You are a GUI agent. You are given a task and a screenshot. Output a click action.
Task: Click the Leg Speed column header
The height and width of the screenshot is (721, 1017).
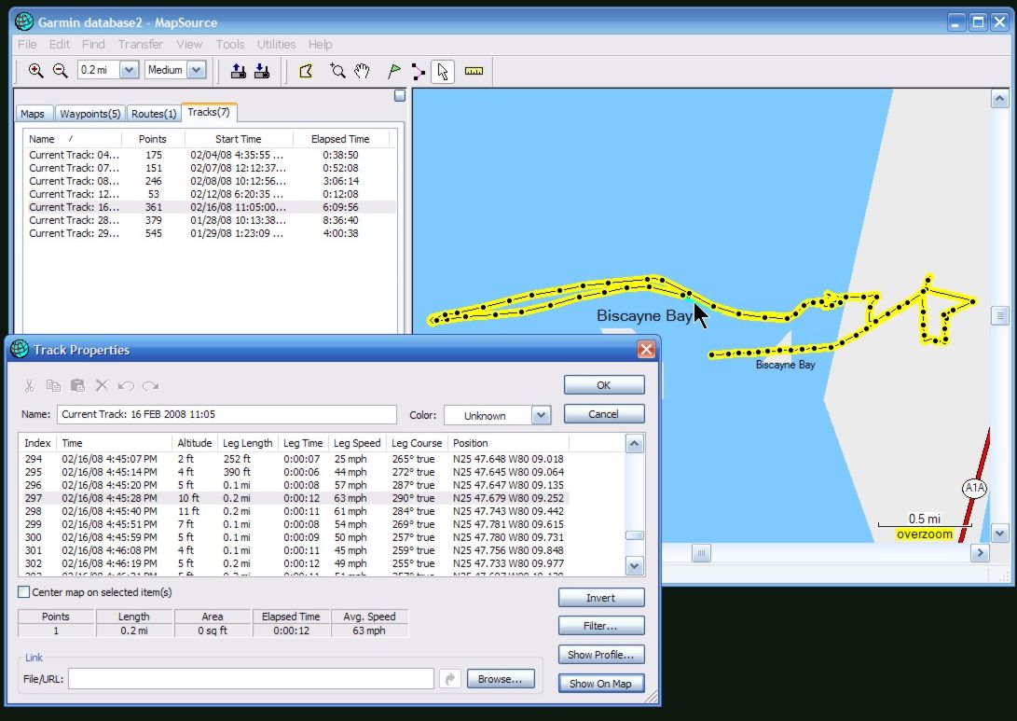357,443
